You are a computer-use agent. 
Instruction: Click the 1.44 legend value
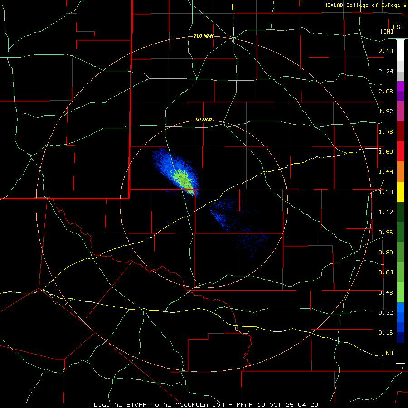[386, 172]
